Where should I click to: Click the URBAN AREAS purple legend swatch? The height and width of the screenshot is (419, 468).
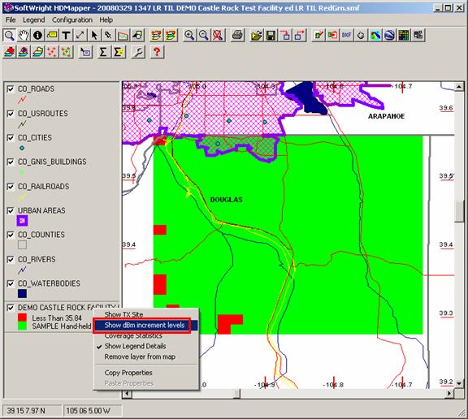click(23, 221)
